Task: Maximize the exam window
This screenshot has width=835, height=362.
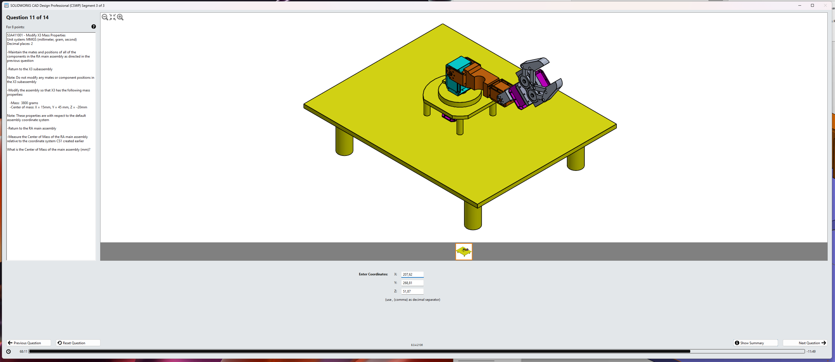Action: click(812, 6)
